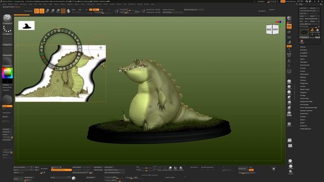Expand the Polygroups subpalette

[x=304, y=83]
